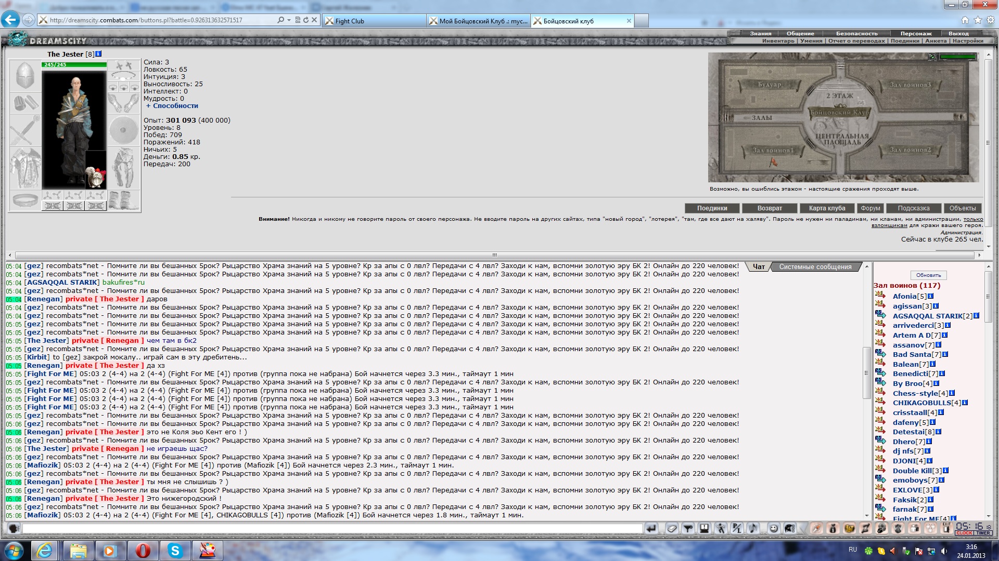Viewport: 999px width, 561px height.
Task: Click the TIMER mode label
Action: (983, 533)
